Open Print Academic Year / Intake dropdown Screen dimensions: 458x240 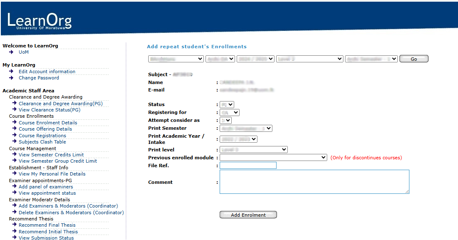point(238,139)
